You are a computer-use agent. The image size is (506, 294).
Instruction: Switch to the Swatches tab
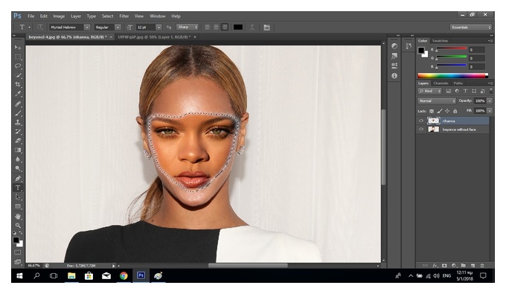(x=441, y=41)
